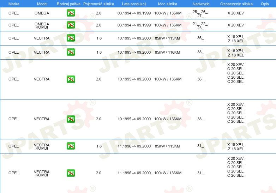
Task: Click the Moc silnika column header
Action: click(168, 4)
